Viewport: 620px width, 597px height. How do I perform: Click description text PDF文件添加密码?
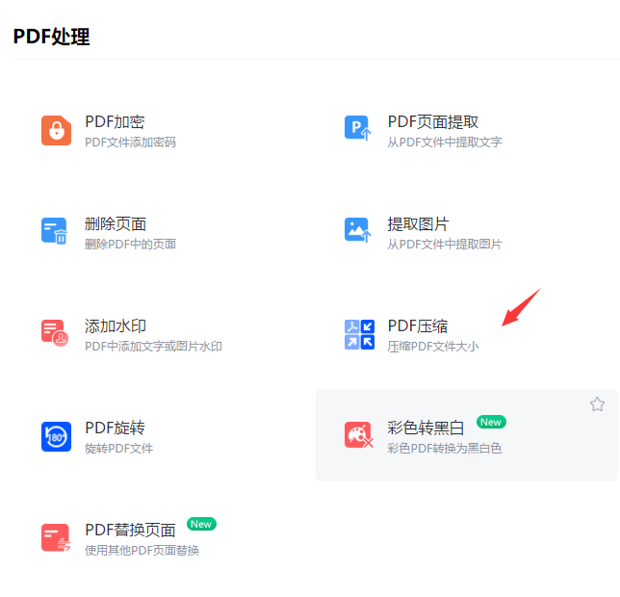click(131, 142)
